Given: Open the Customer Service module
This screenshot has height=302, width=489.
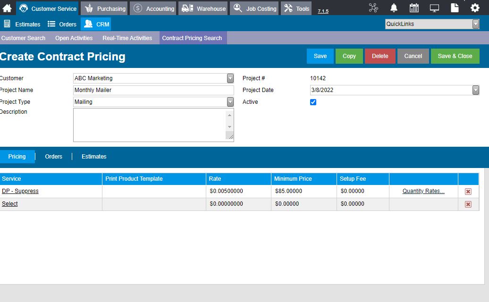Looking at the screenshot, I should (x=48, y=8).
